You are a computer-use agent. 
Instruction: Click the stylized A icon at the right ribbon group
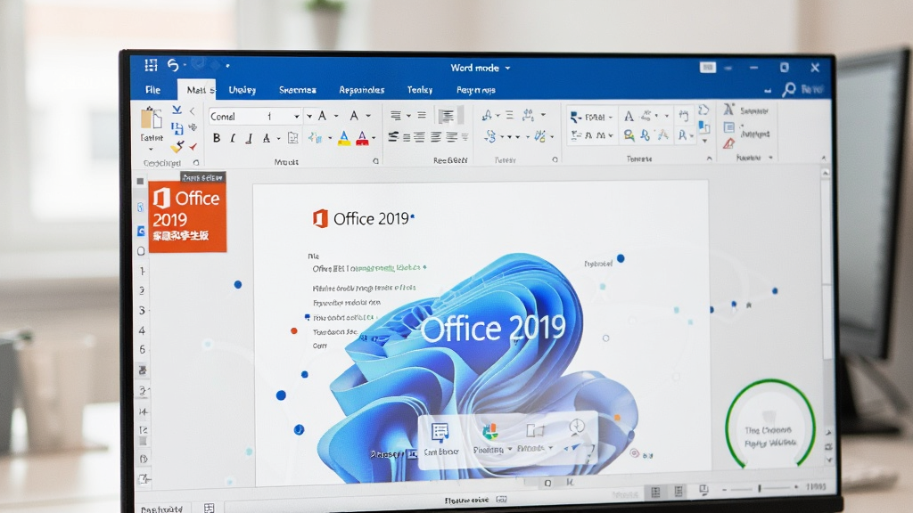(728, 110)
